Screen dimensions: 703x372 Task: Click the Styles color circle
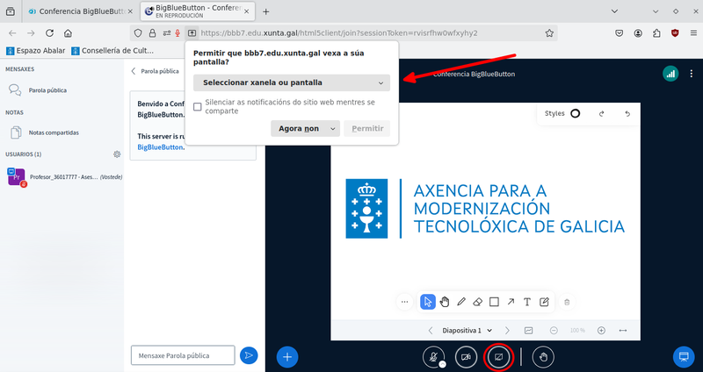coord(576,113)
